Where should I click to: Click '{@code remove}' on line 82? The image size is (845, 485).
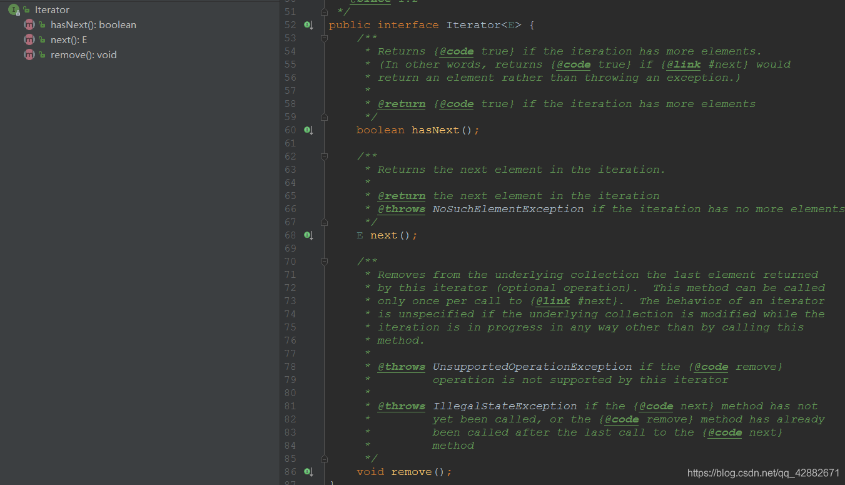pos(645,419)
